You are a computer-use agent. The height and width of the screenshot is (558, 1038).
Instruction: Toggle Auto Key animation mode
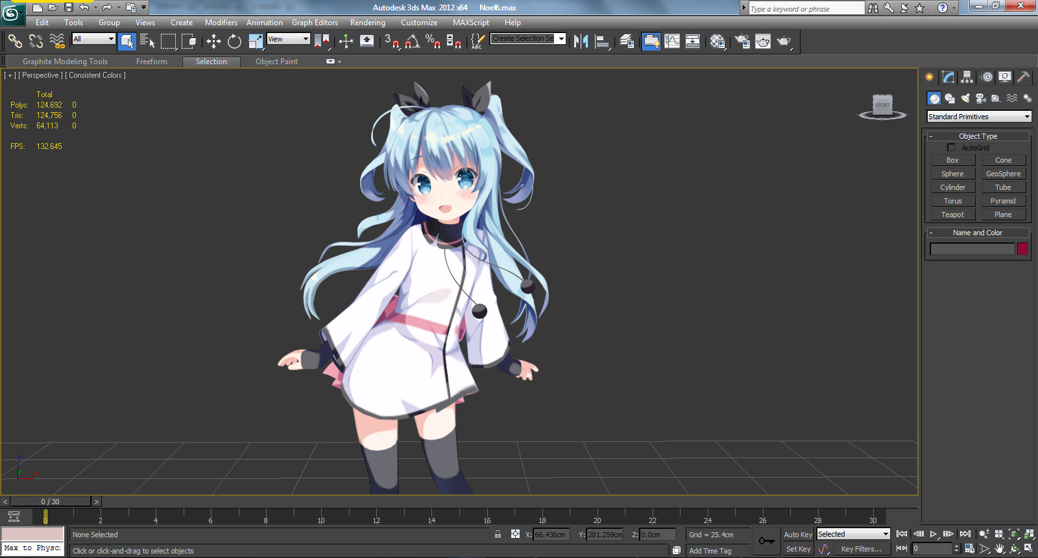point(797,535)
